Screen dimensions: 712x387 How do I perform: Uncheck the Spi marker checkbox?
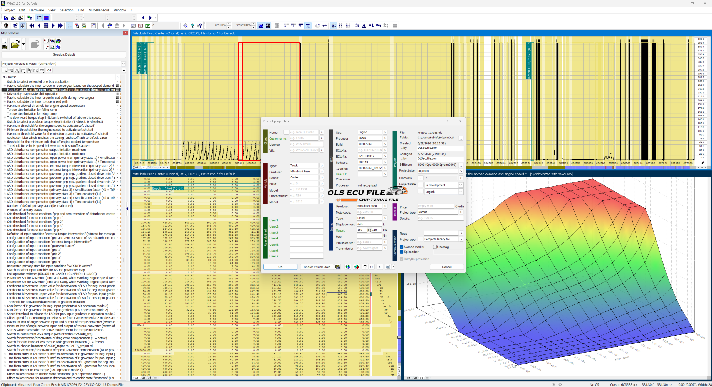pos(401,252)
